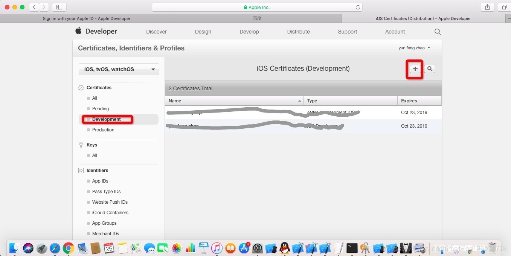Open iBooks icon in the Dock
511x256 pixels.
pos(230,248)
